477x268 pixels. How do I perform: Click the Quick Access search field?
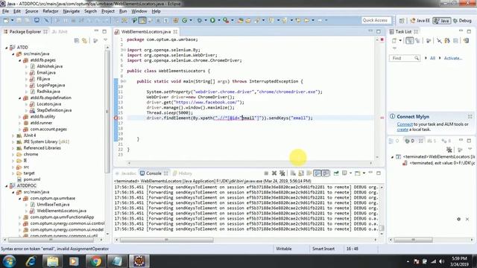tap(376, 20)
